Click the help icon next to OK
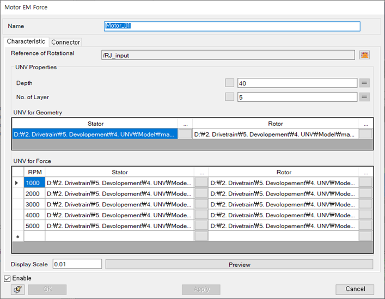This screenshot has width=385, height=299. pyautogui.click(x=17, y=289)
